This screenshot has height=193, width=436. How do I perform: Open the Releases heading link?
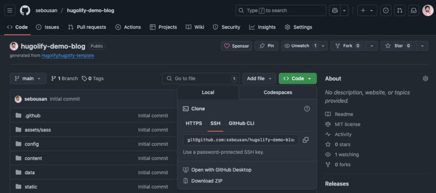point(337,184)
